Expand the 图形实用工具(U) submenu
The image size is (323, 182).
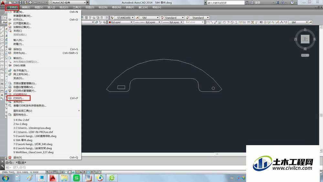pyautogui.click(x=44, y=111)
